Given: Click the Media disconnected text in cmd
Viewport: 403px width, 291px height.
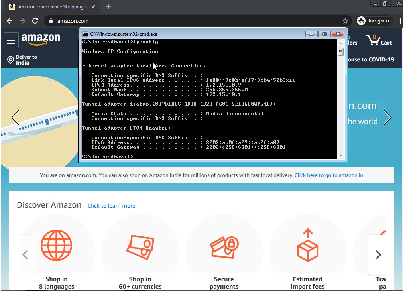Looking at the screenshot, I should pyautogui.click(x=235, y=114).
